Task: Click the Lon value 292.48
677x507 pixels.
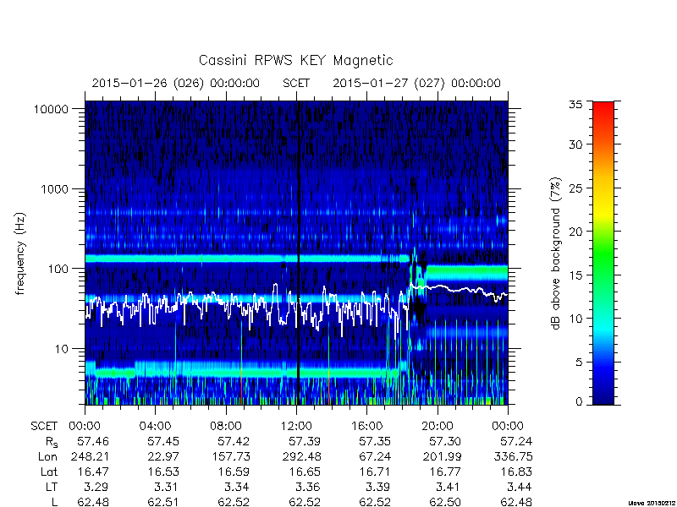Action: (x=302, y=456)
